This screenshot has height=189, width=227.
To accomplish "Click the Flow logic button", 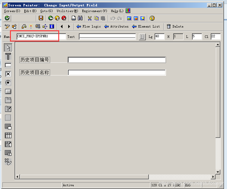I will click(88, 26).
